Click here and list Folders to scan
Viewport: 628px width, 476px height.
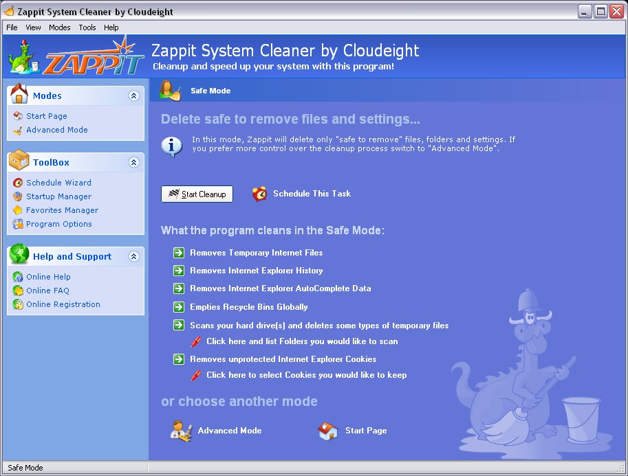click(303, 341)
